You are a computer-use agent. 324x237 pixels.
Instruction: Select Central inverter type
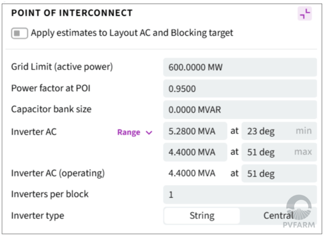tap(278, 216)
